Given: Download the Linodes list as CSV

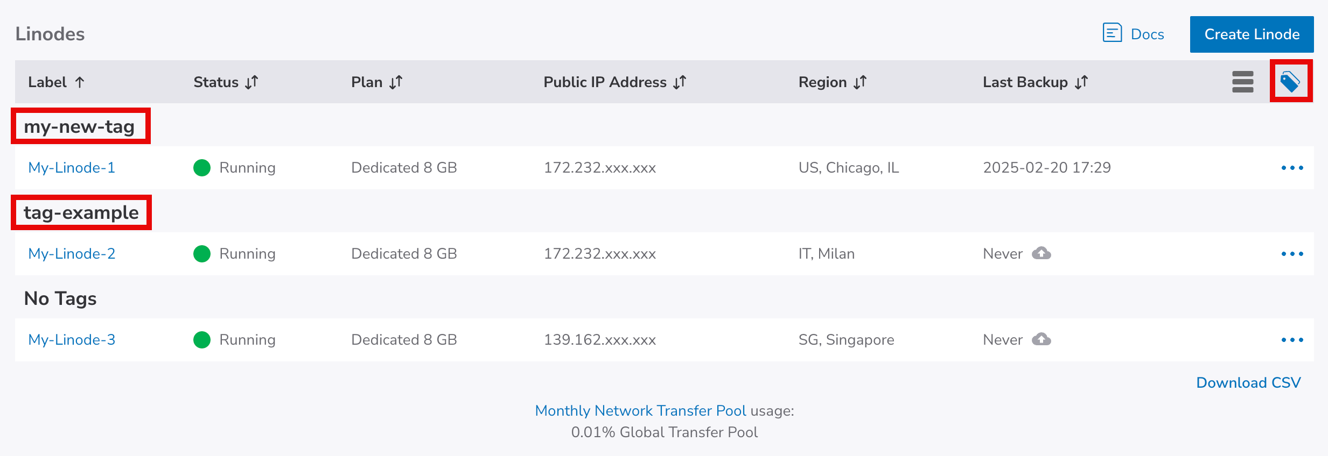Looking at the screenshot, I should click(x=1248, y=383).
